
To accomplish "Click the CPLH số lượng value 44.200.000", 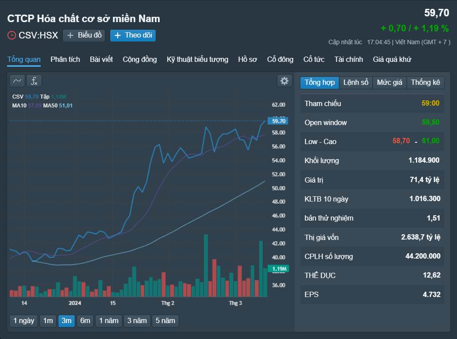I will pos(423,256).
